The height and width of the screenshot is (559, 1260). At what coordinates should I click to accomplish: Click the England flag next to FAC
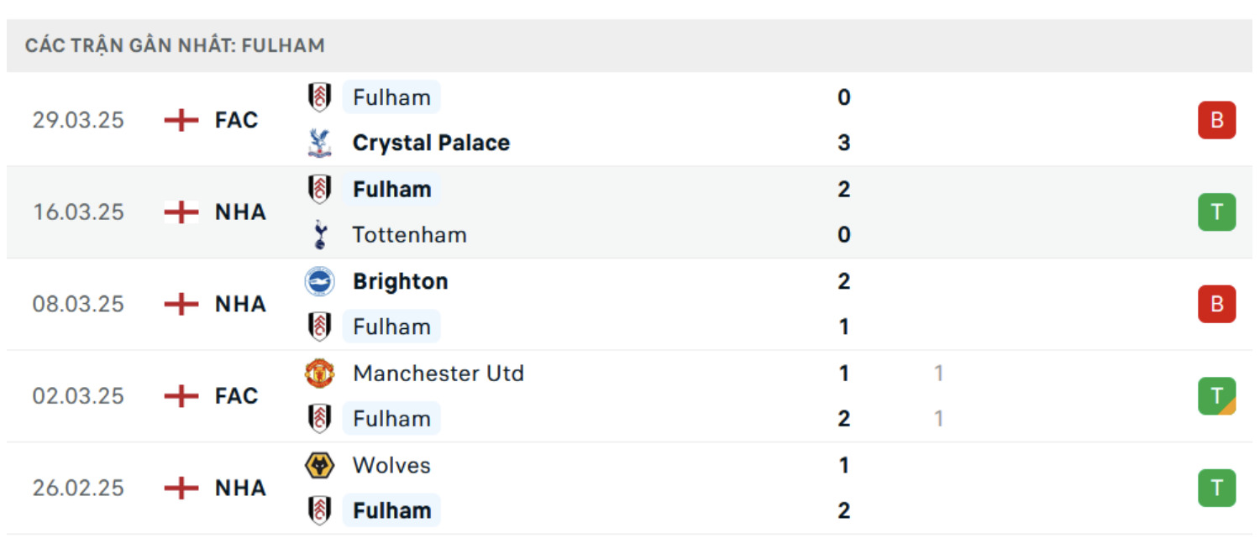181,120
